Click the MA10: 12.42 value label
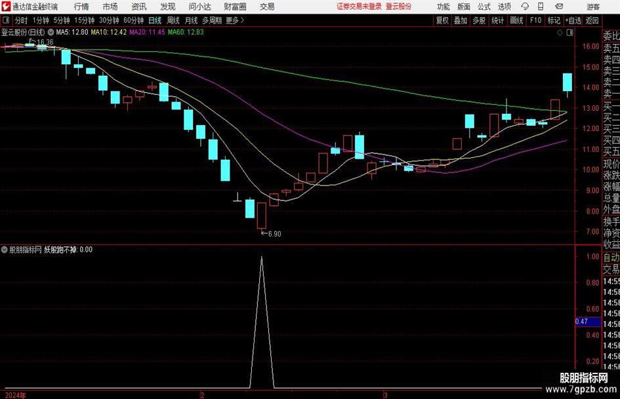The image size is (620, 399). 109,32
